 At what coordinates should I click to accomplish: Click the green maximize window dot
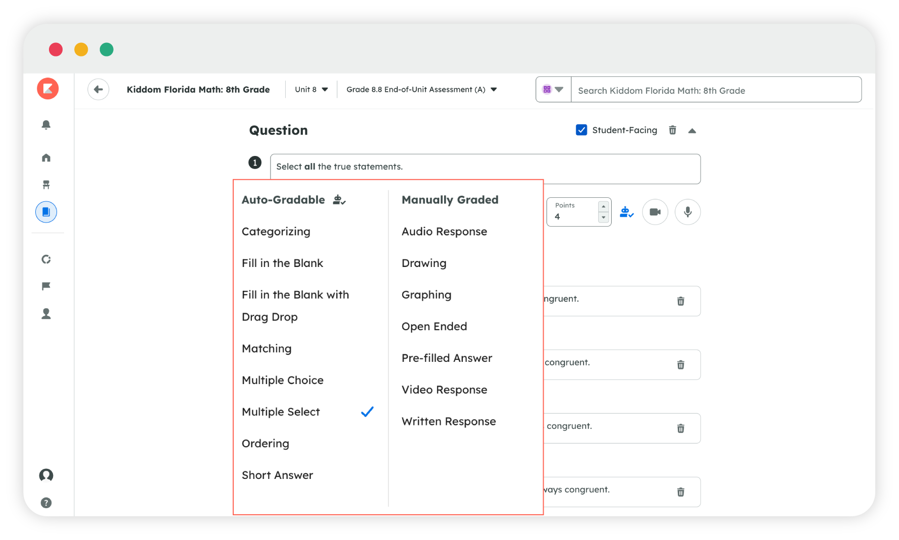tap(107, 49)
